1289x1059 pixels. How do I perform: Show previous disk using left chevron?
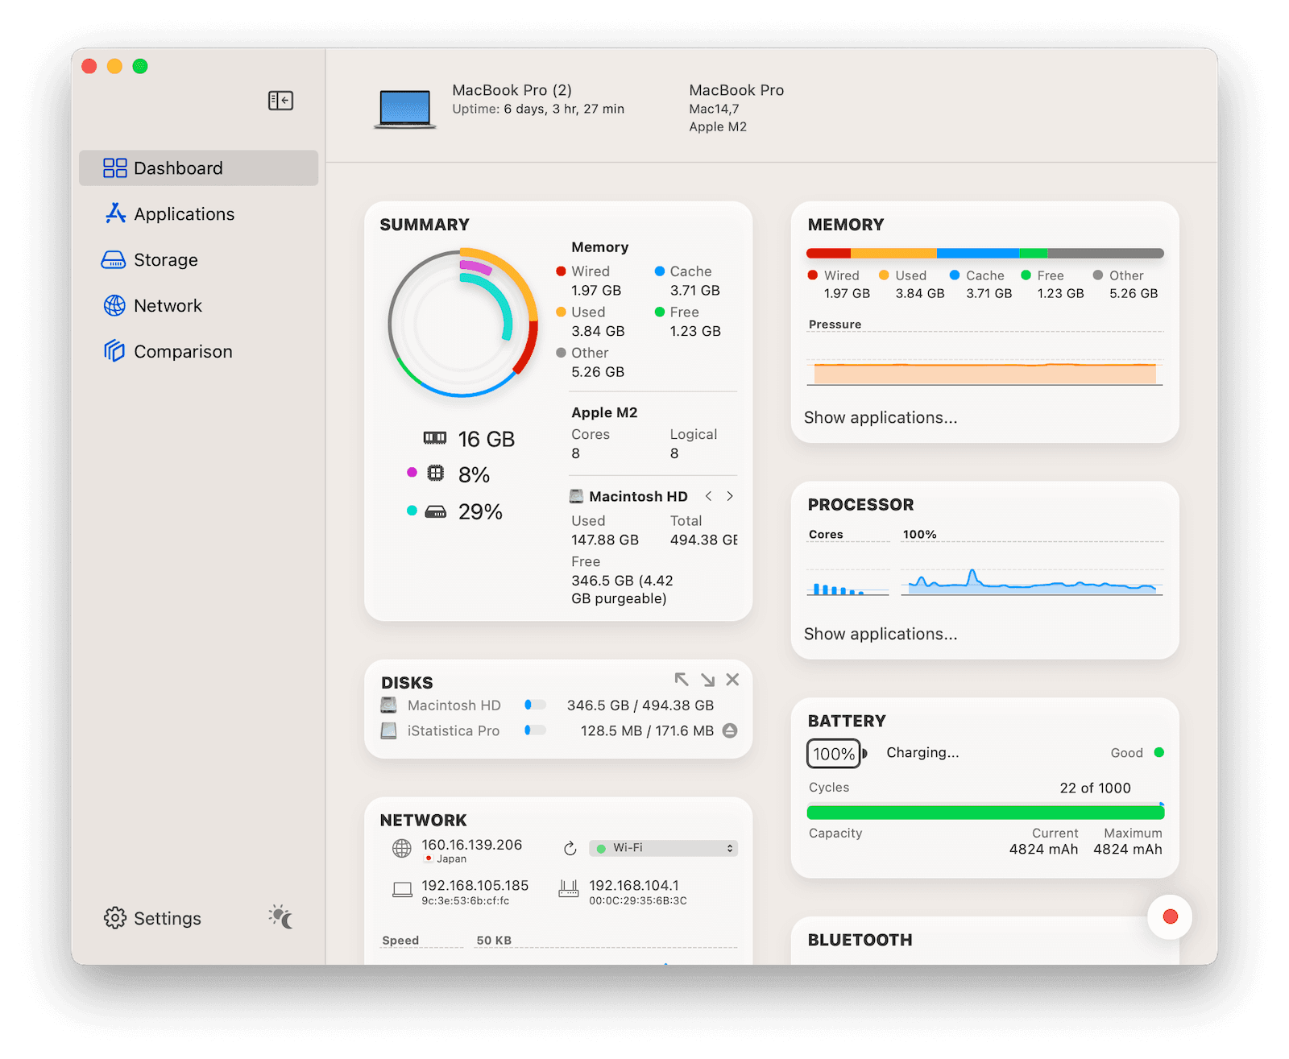tap(708, 496)
